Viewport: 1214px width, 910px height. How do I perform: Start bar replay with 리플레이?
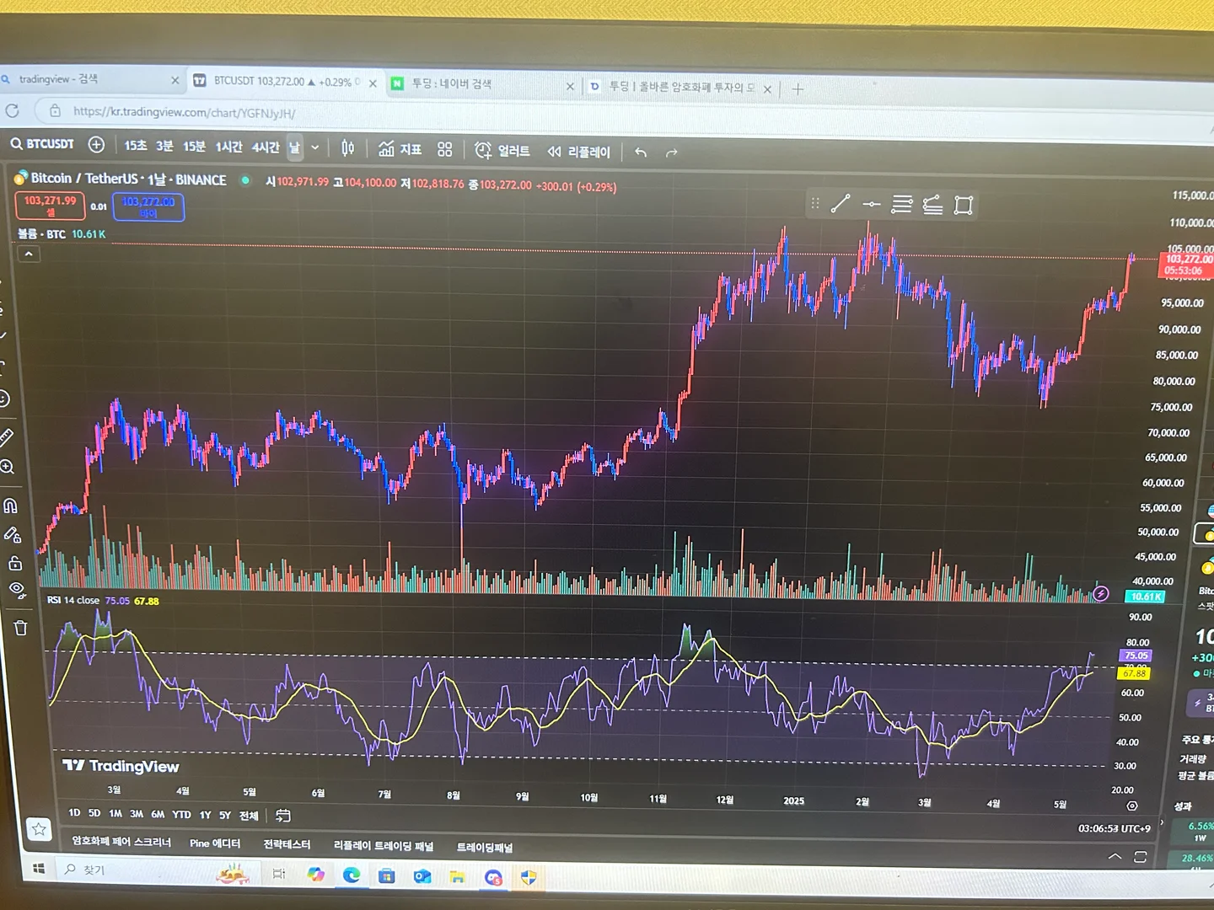578,152
